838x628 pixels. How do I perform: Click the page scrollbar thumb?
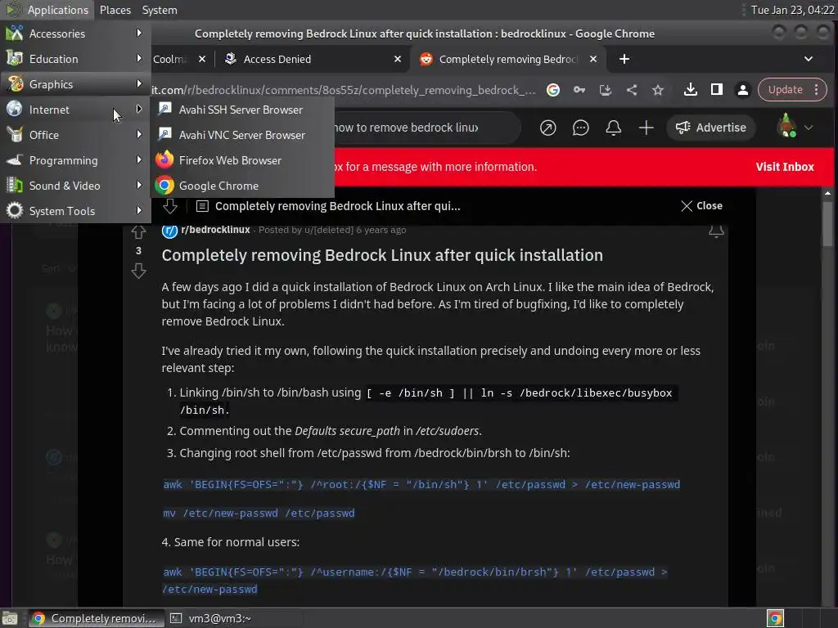pyautogui.click(x=827, y=222)
